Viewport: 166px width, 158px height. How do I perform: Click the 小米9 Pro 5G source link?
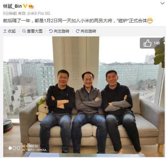click(38, 14)
